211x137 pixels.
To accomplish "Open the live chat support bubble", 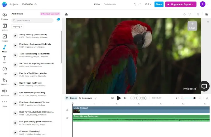I will coord(204,86).
